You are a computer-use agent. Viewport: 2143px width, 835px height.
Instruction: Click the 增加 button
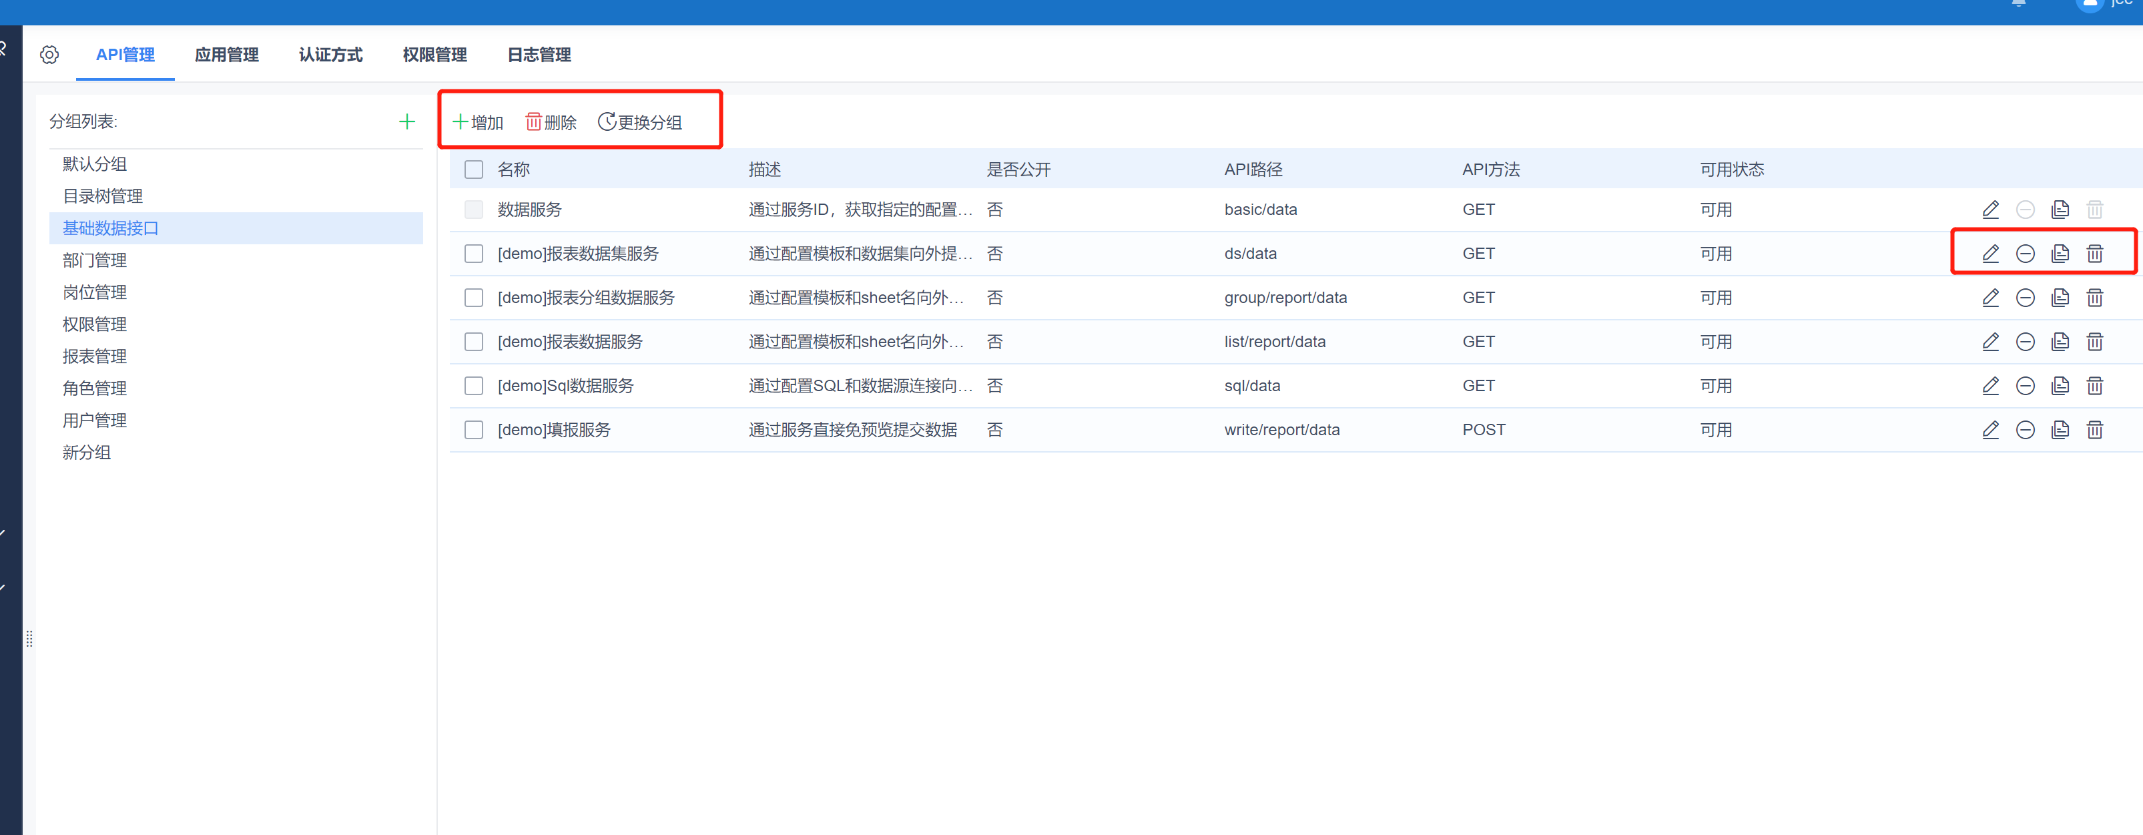(479, 122)
